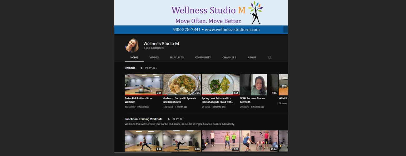Image resolution: width=406 pixels, height=156 pixels.
Task: Open the HOME tab
Action: pos(134,57)
